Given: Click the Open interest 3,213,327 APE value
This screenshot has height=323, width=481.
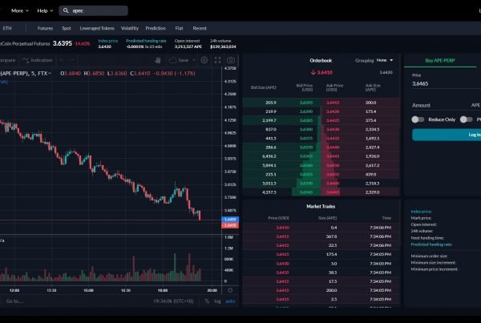Looking at the screenshot, I should pos(188,46).
